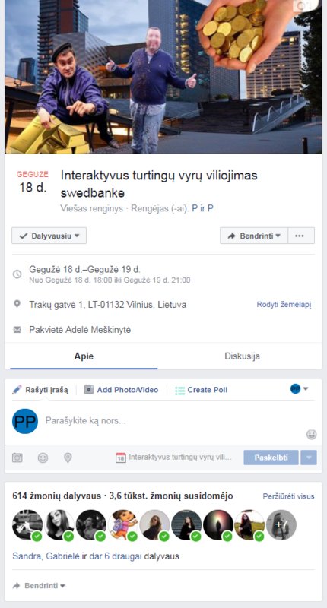Click the Rašyti įrašą pencil option
The width and height of the screenshot is (327, 608).
coord(40,390)
